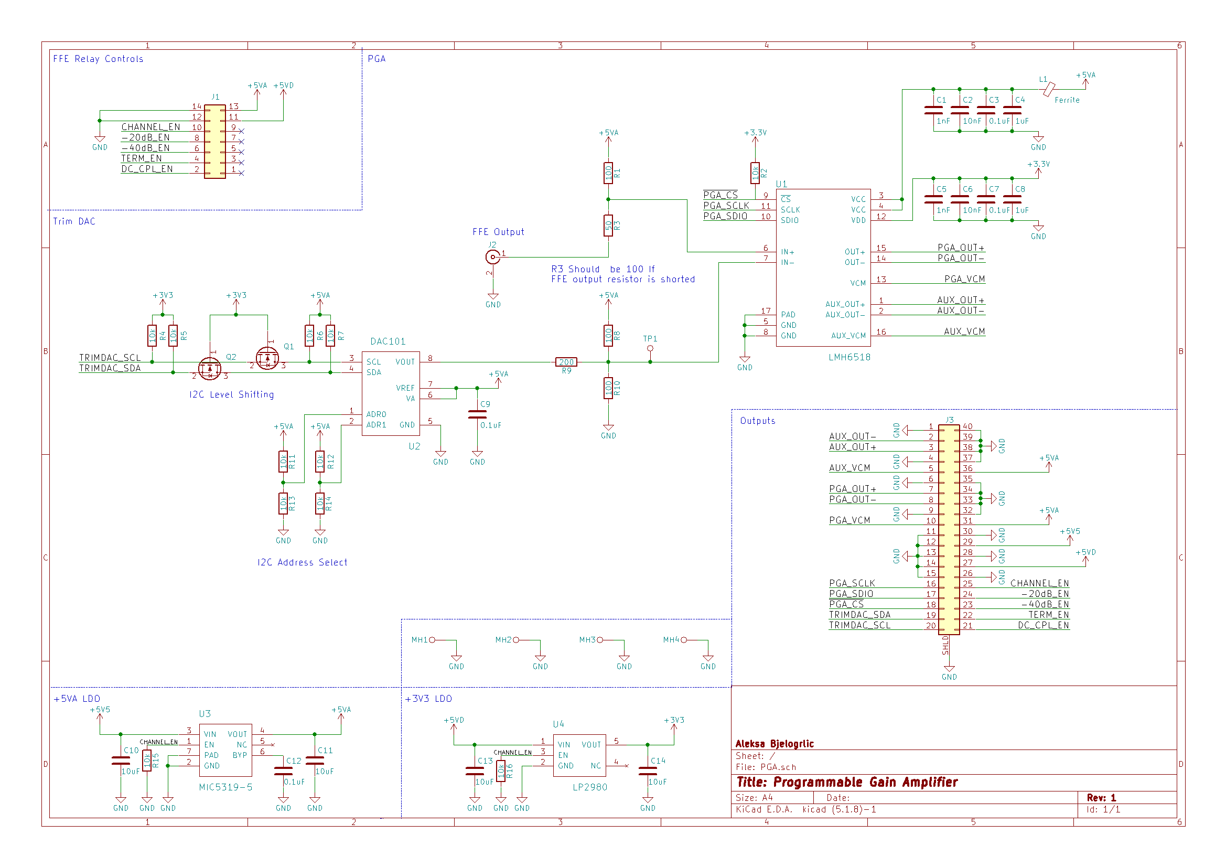Select the 'R3 Should be 100 If' note
This screenshot has width=1226, height=867.
point(603,269)
